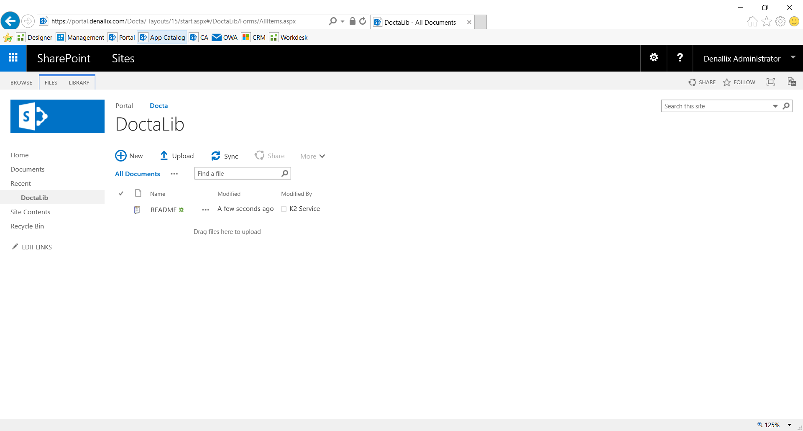Open OWA from the favorites bar
803x431 pixels.
click(225, 37)
